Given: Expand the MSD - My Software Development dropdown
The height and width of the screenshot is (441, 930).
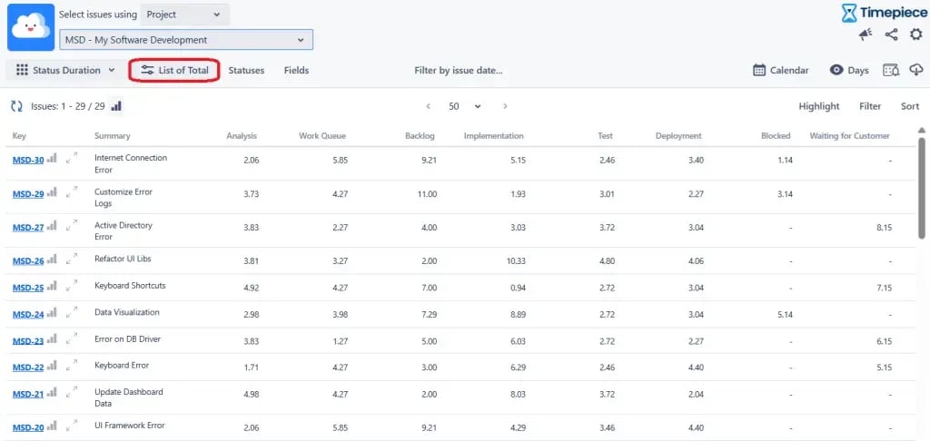Looking at the screenshot, I should (x=186, y=40).
